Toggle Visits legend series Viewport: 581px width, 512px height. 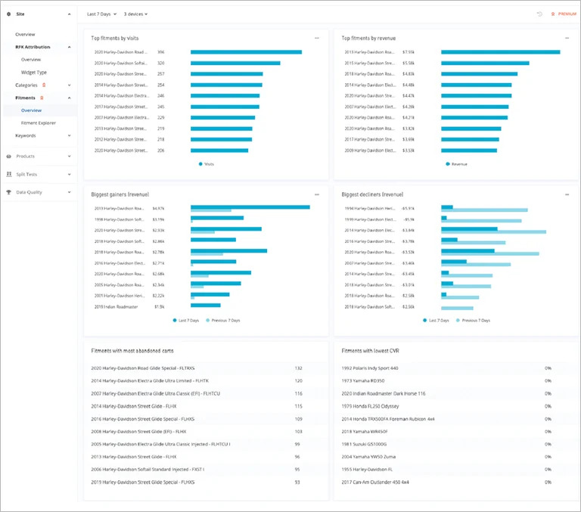coord(207,164)
